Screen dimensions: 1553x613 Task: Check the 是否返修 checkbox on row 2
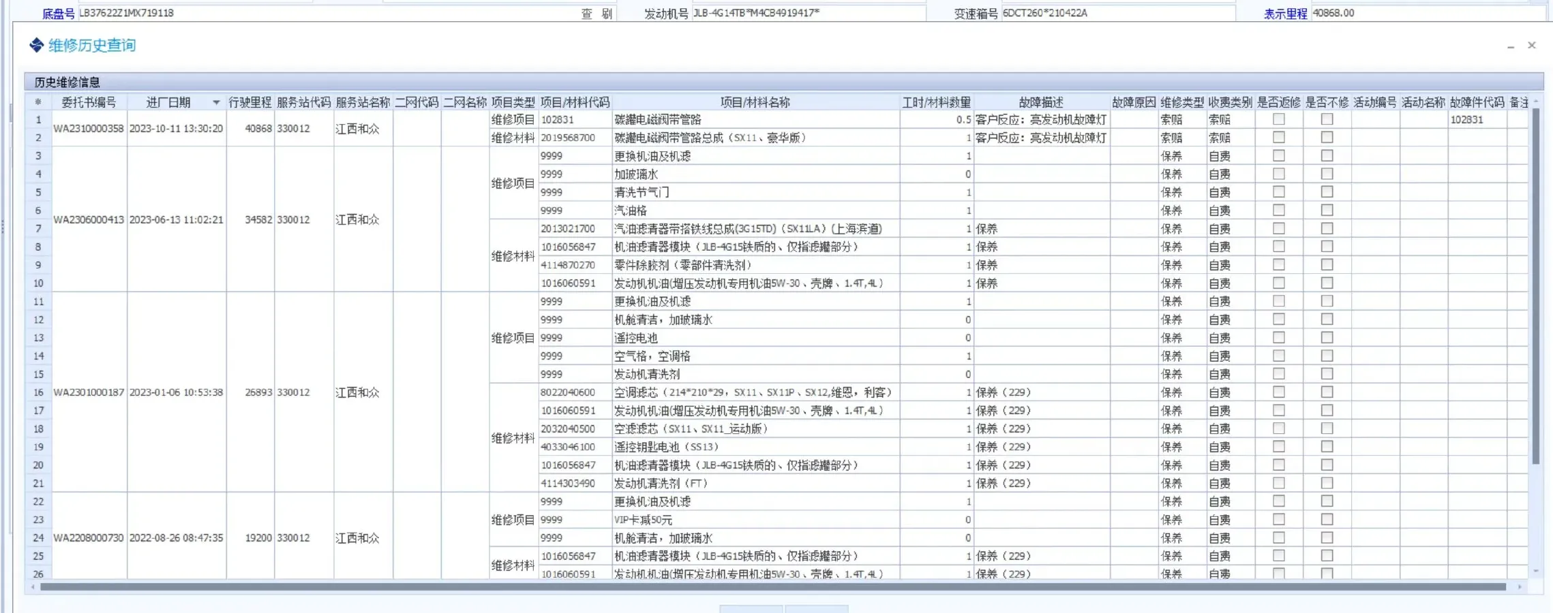1280,138
